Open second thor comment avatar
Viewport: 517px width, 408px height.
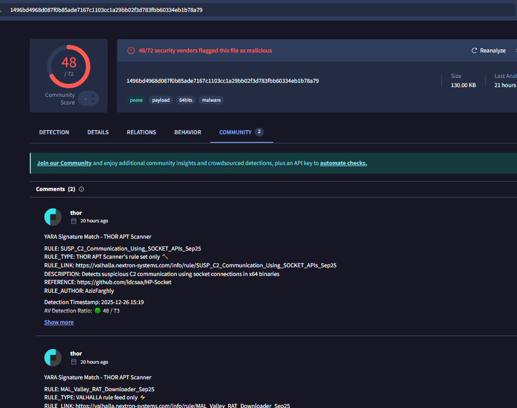[53, 358]
